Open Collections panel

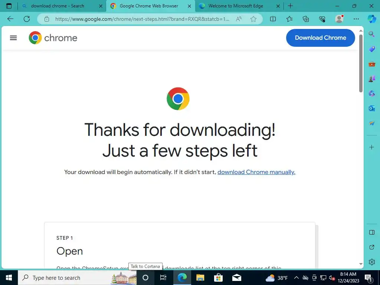pyautogui.click(x=306, y=19)
